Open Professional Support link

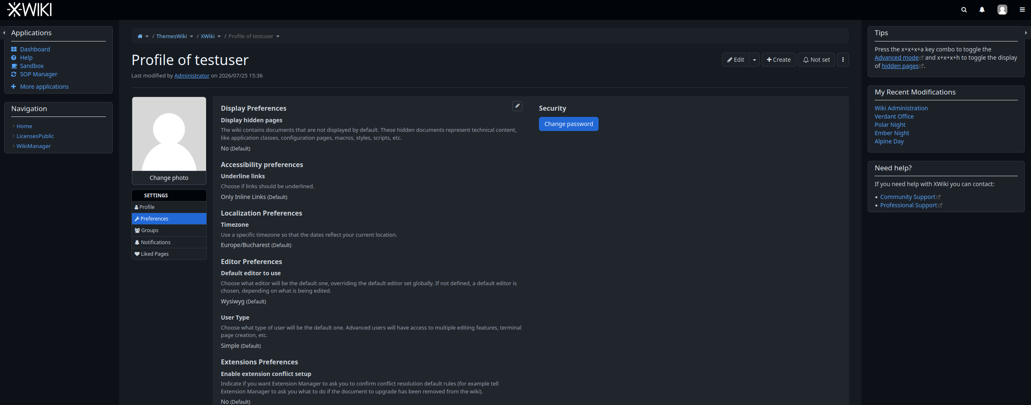(x=909, y=206)
